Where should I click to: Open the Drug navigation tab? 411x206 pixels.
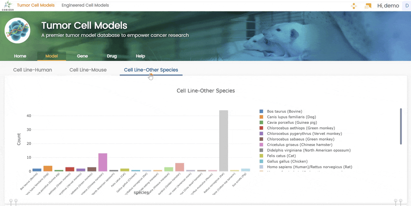tap(112, 56)
